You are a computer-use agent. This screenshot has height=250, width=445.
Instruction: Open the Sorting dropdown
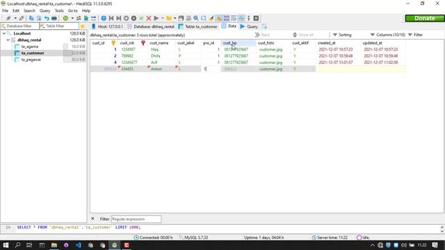coord(342,35)
